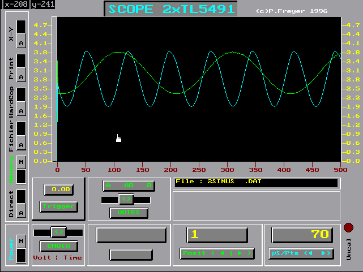Viewport: 363px width, 272px height.
Task: Jump position far right with Posit > arrow
Action: 249,253
